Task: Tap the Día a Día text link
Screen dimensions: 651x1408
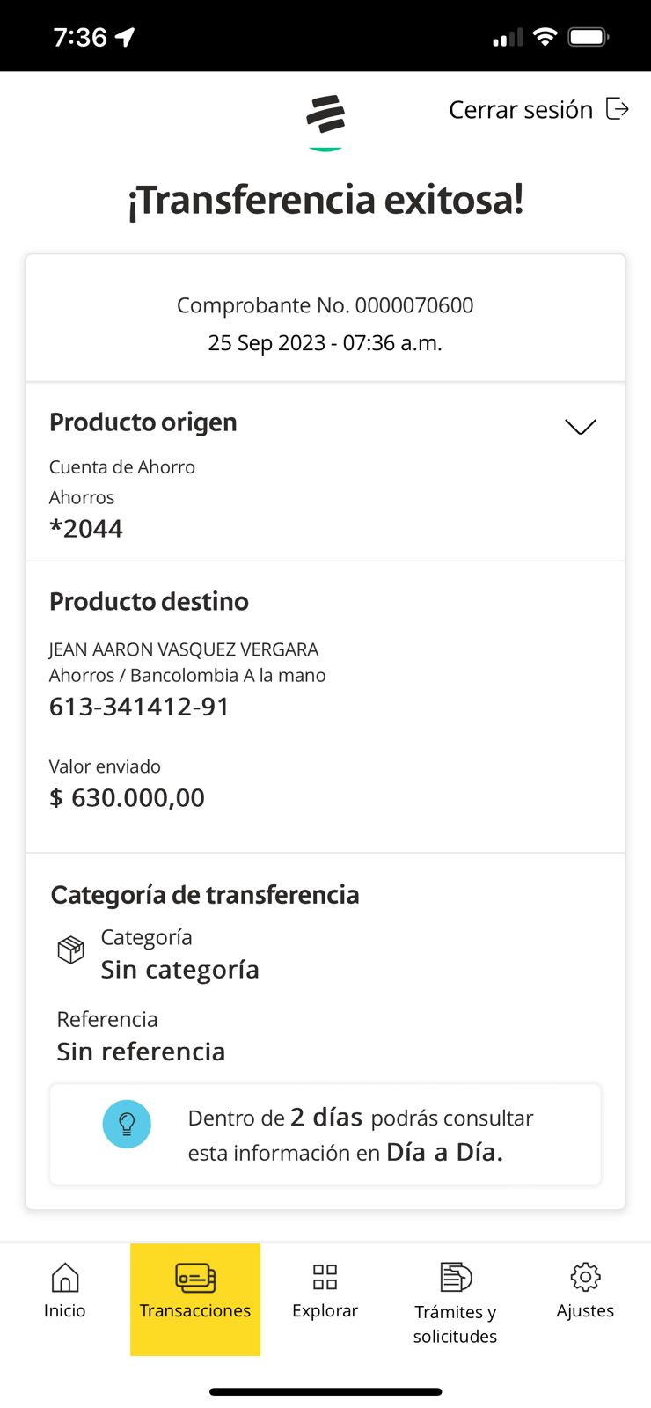Action: click(x=444, y=1152)
